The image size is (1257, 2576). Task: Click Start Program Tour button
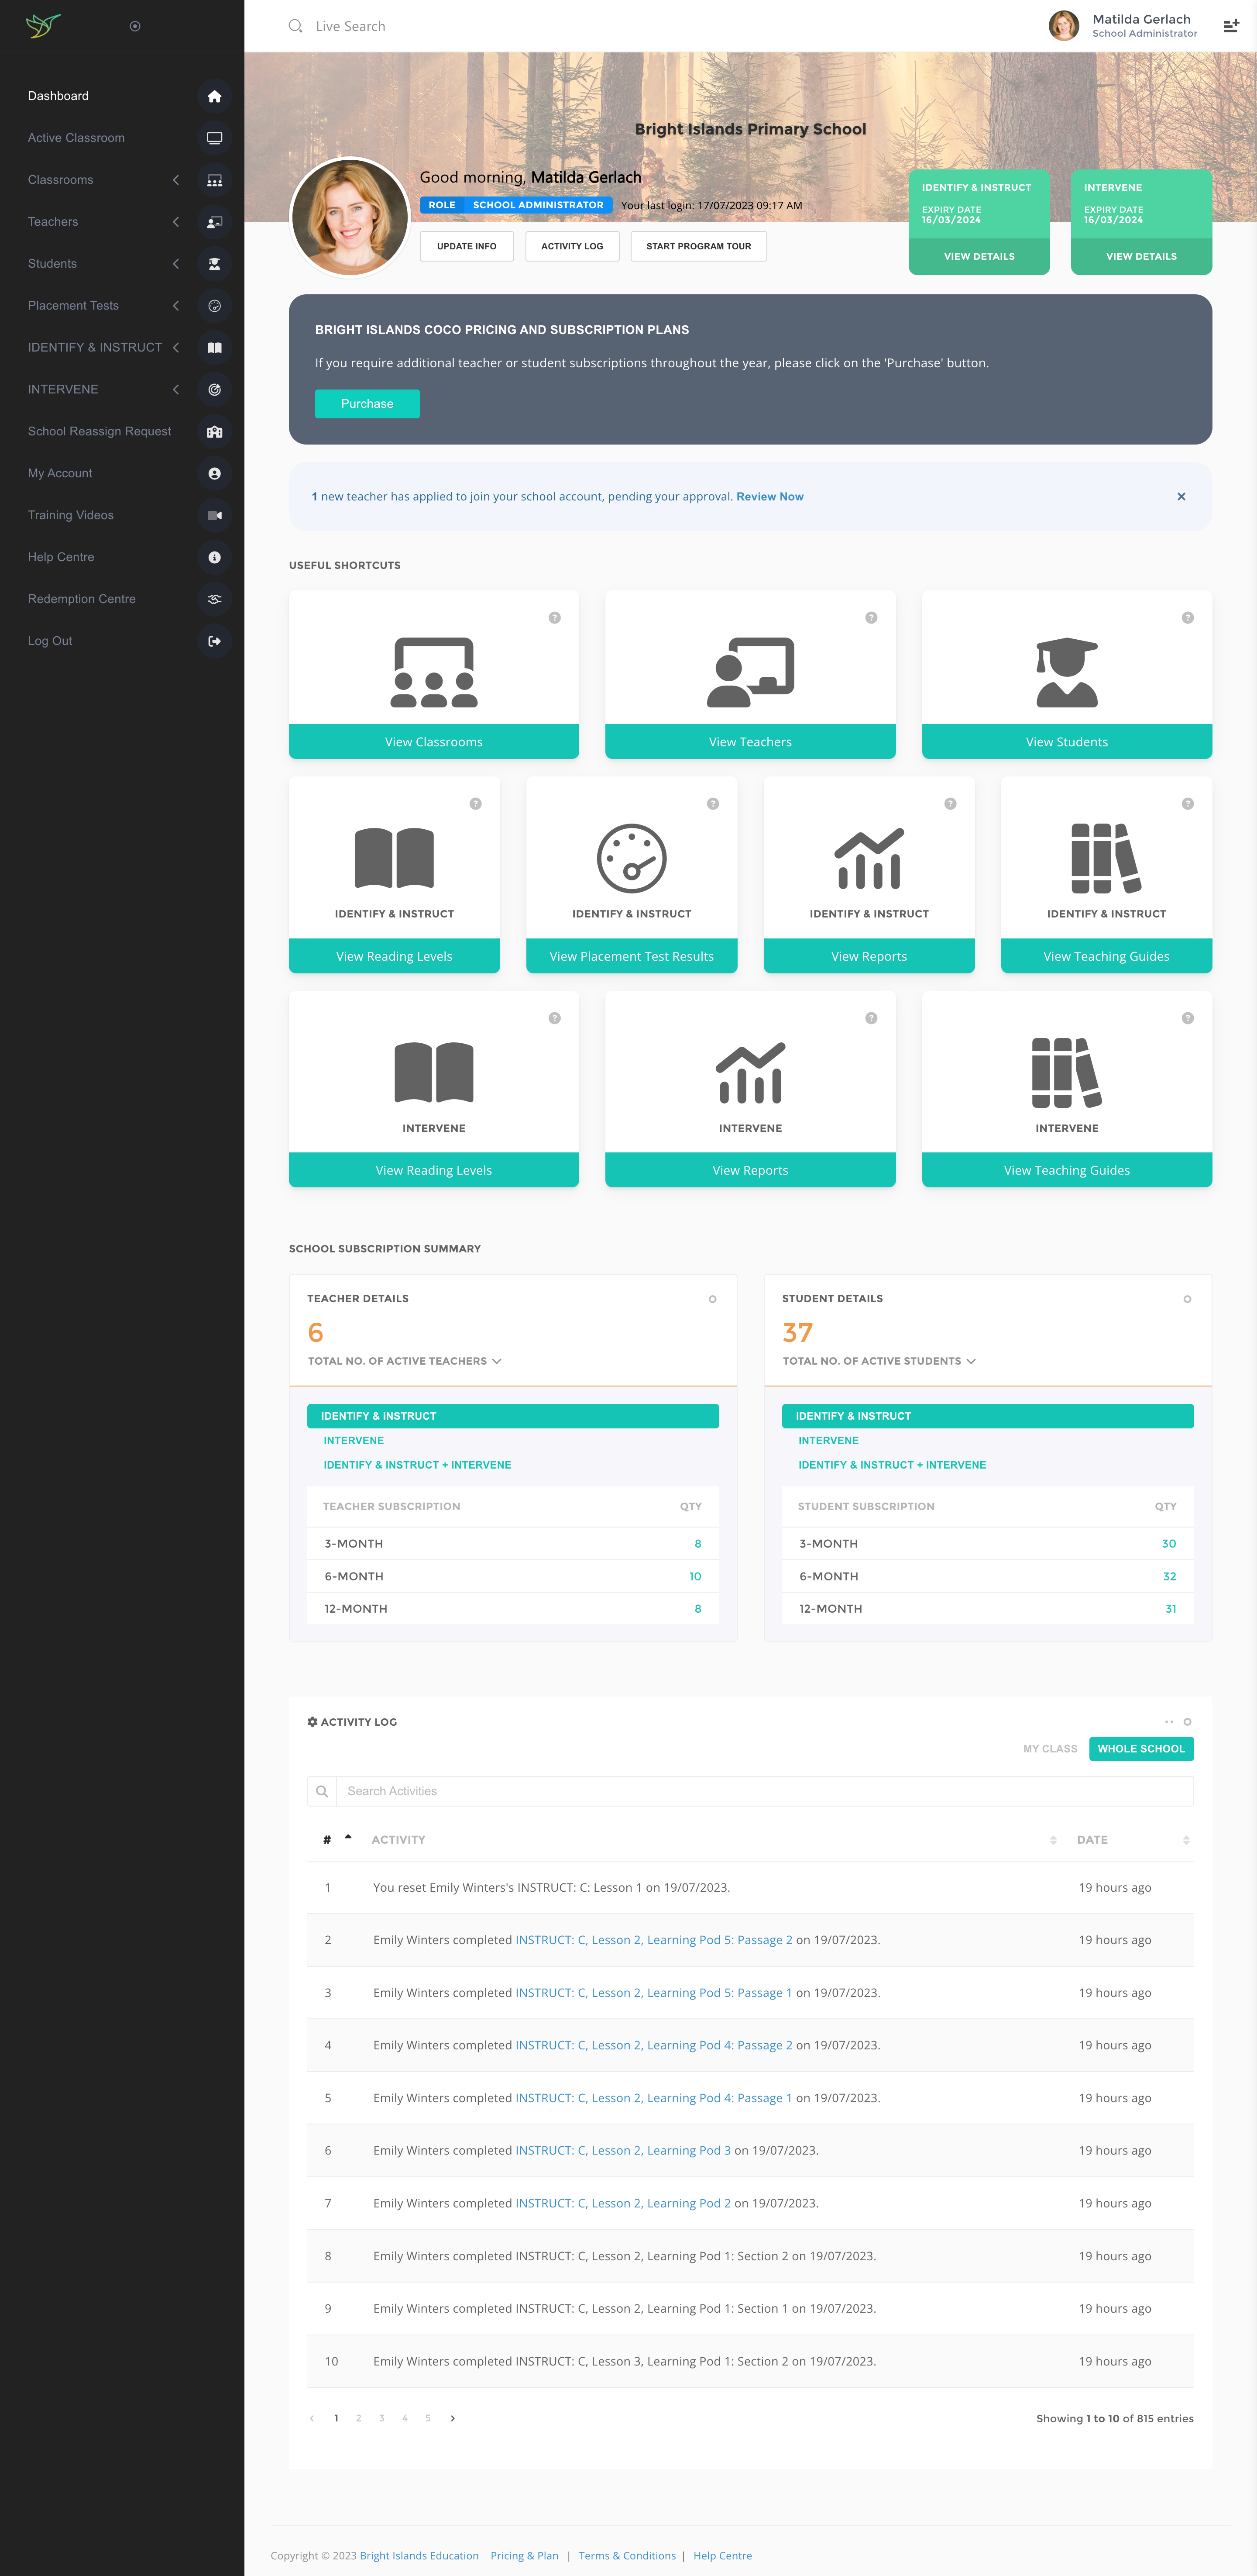698,245
